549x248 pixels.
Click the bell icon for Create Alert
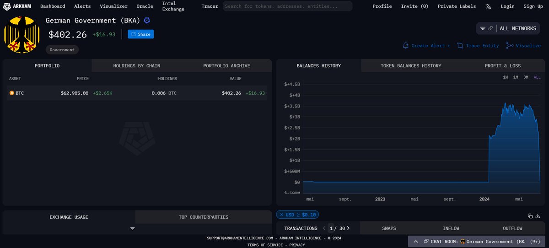(406, 46)
